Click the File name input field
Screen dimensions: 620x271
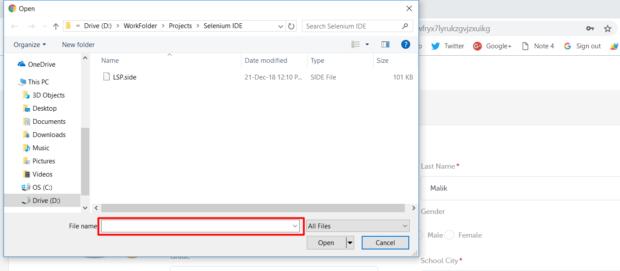pos(196,226)
